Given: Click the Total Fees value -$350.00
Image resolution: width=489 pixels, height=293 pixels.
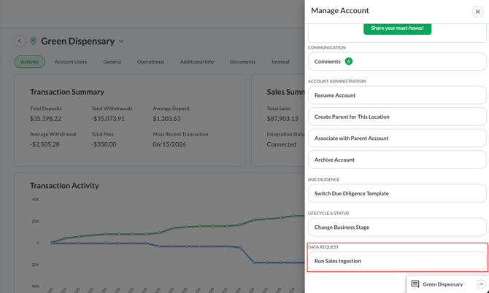Looking at the screenshot, I should pos(104,144).
